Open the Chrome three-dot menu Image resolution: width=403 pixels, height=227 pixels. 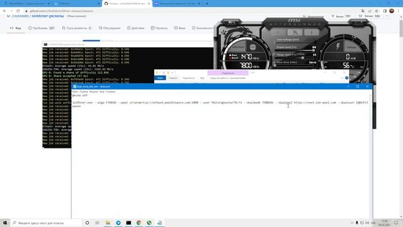(399, 11)
